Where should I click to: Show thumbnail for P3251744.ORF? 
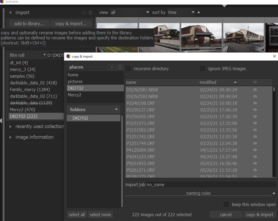coord(255,143)
